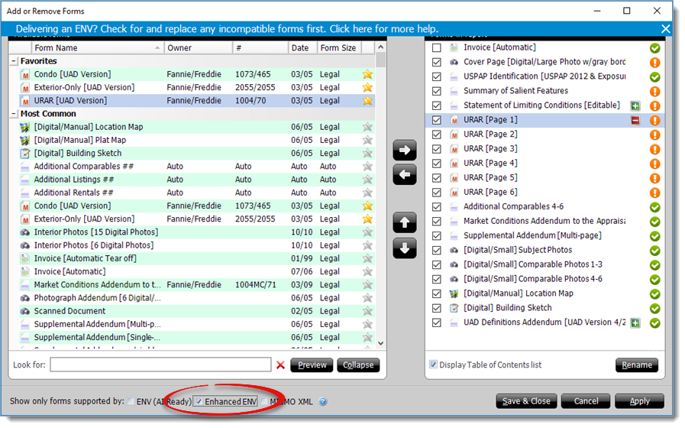Move selected form down with down arrow
The width and height of the screenshot is (685, 428).
pyautogui.click(x=405, y=248)
